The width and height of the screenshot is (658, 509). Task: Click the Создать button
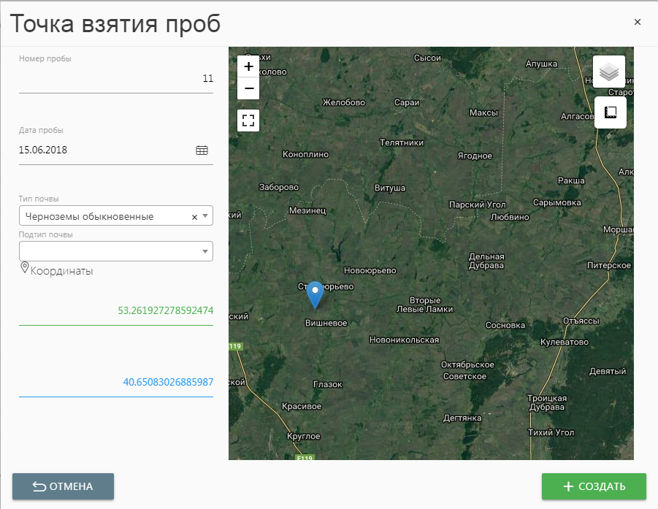pos(594,486)
